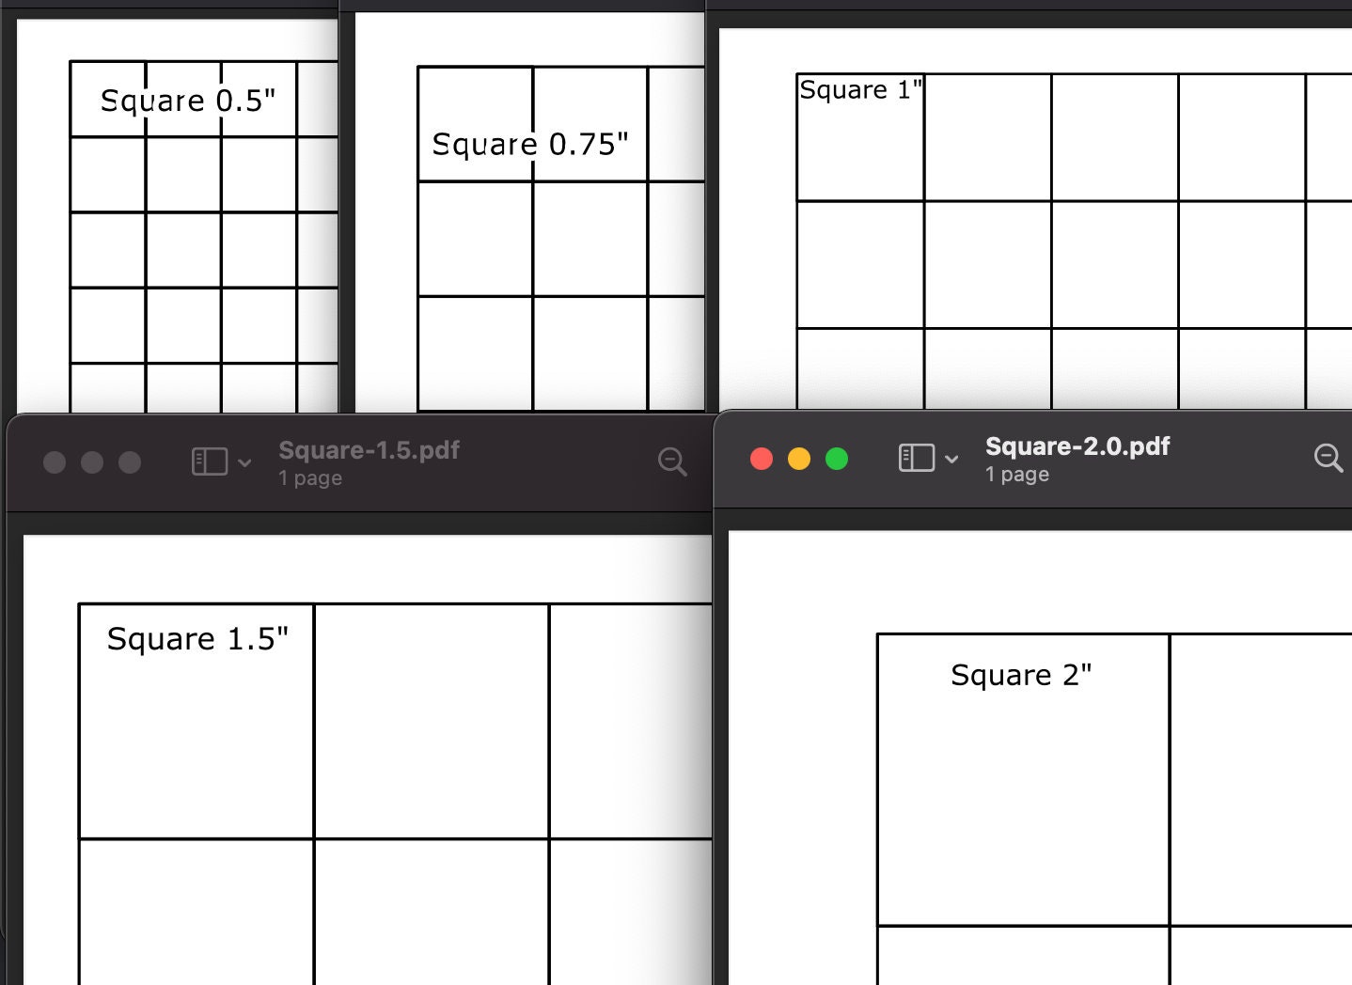Click the magnifying glass in the rightmost toolbar

1328,460
